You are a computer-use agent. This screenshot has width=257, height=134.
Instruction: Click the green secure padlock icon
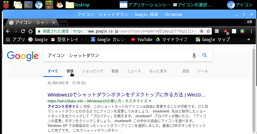point(39,31)
